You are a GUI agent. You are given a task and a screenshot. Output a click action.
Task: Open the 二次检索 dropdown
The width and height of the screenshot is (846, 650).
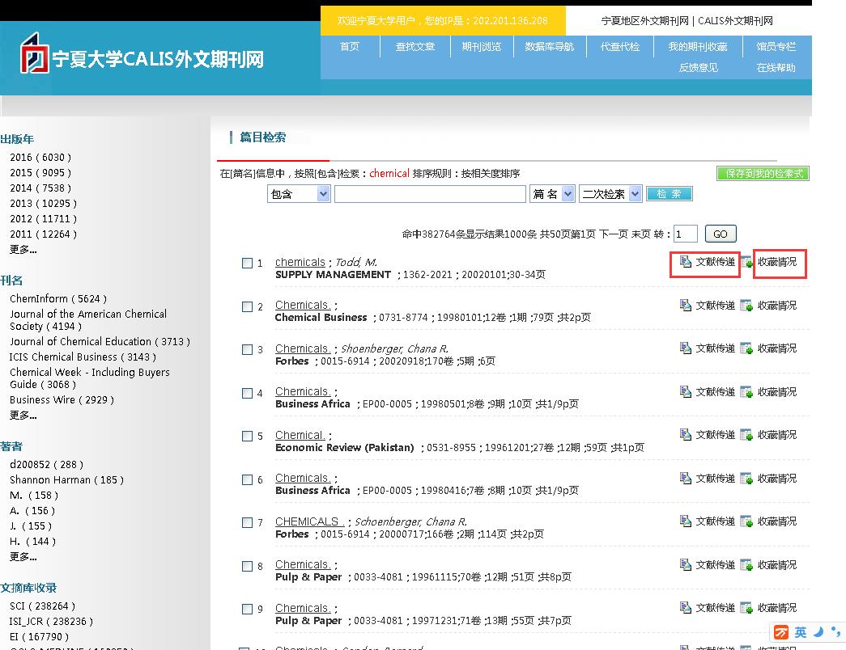610,194
